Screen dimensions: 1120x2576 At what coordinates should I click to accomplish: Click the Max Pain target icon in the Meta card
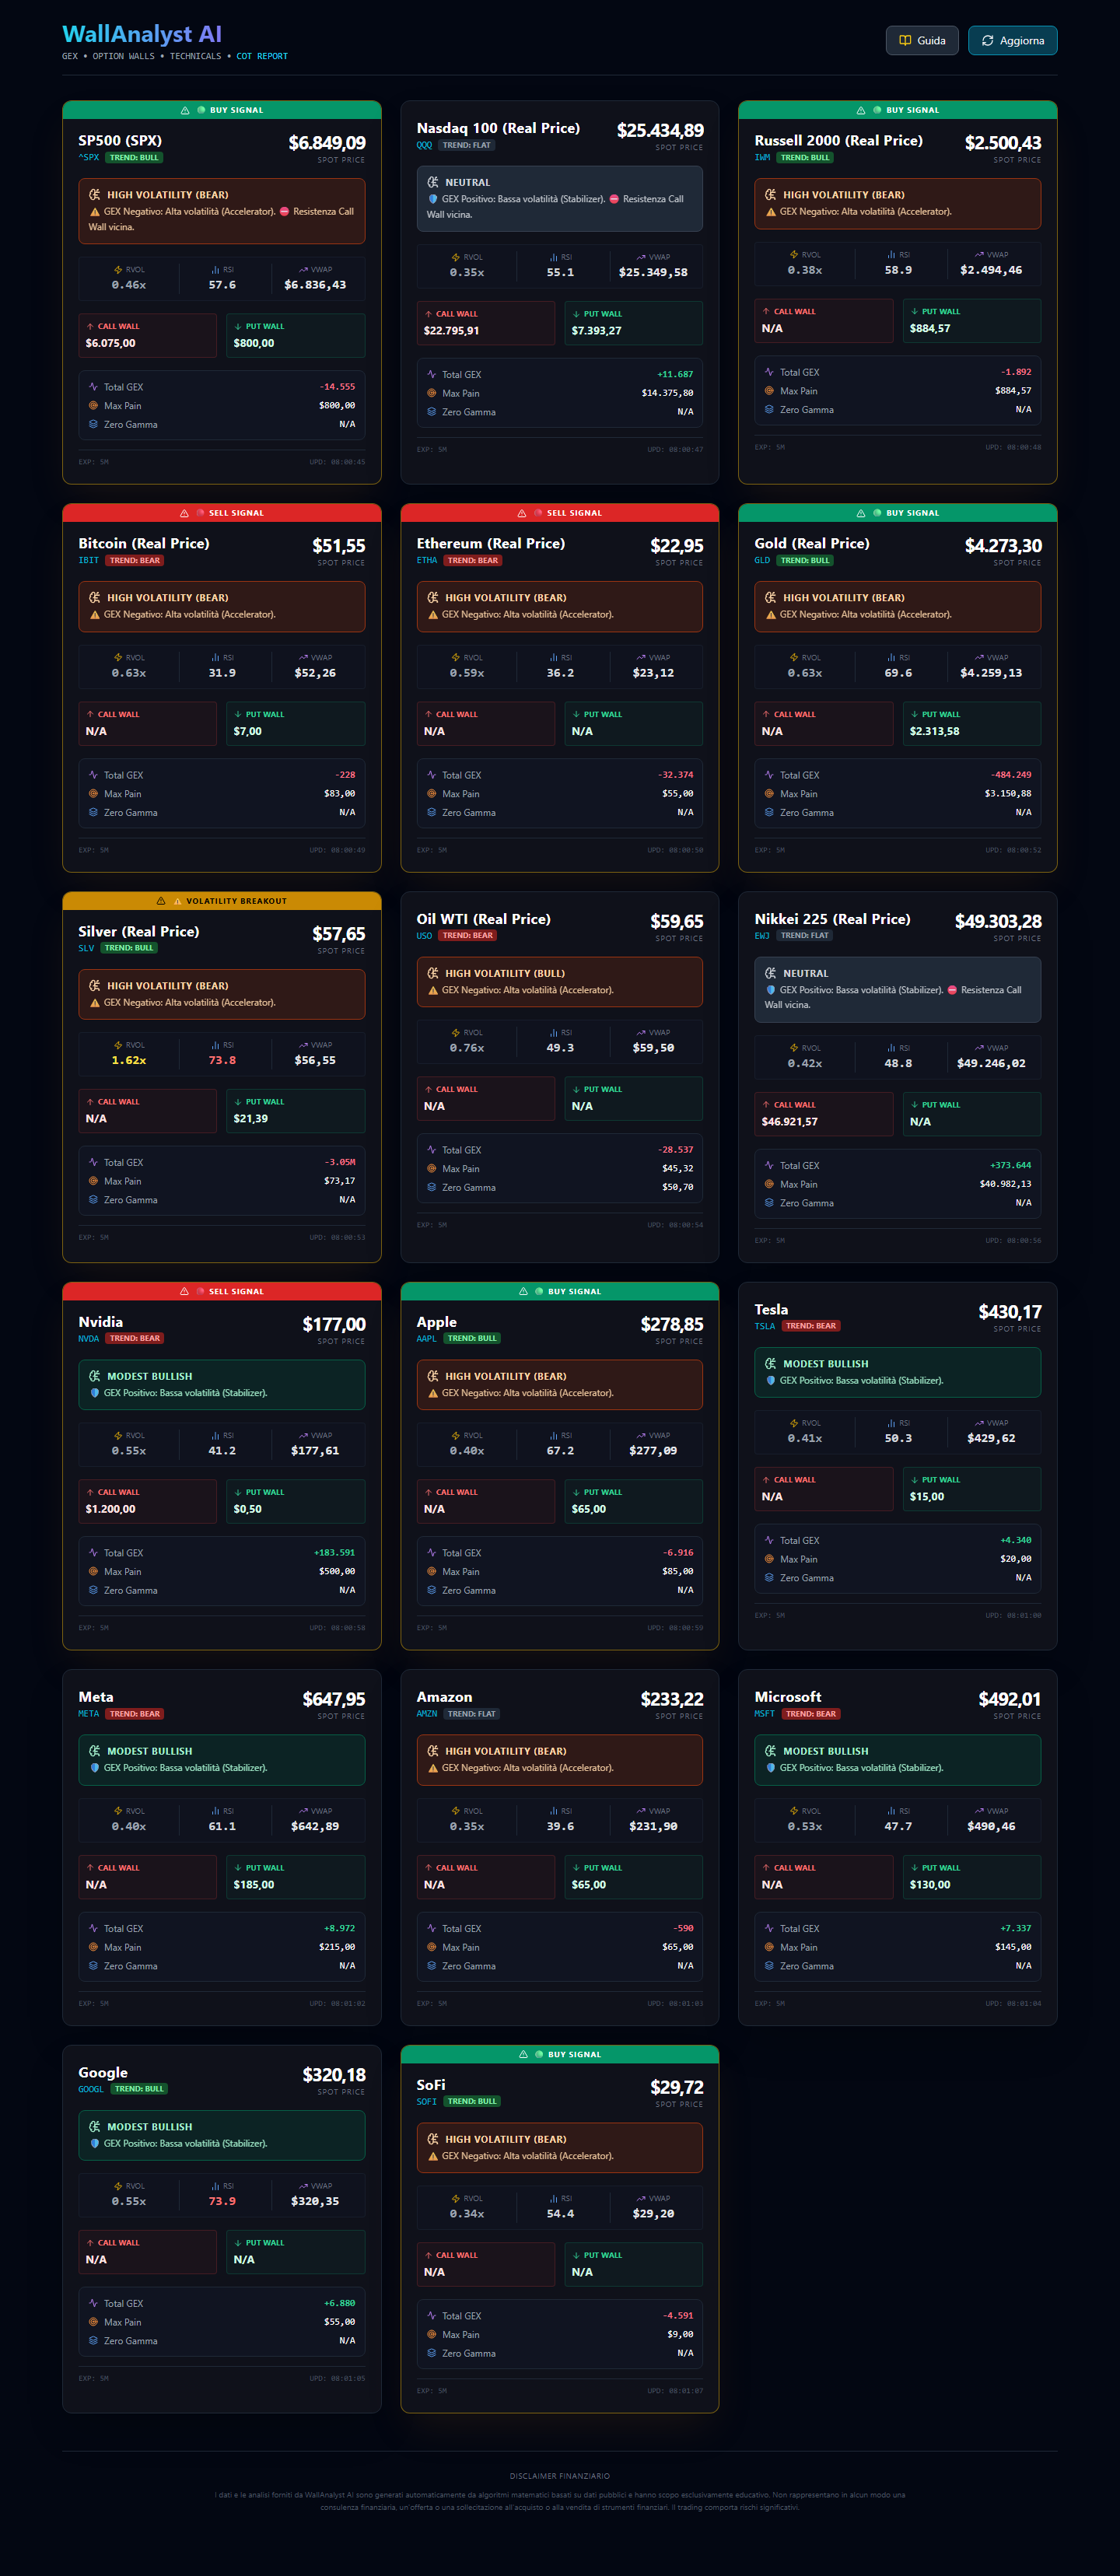click(x=93, y=1947)
